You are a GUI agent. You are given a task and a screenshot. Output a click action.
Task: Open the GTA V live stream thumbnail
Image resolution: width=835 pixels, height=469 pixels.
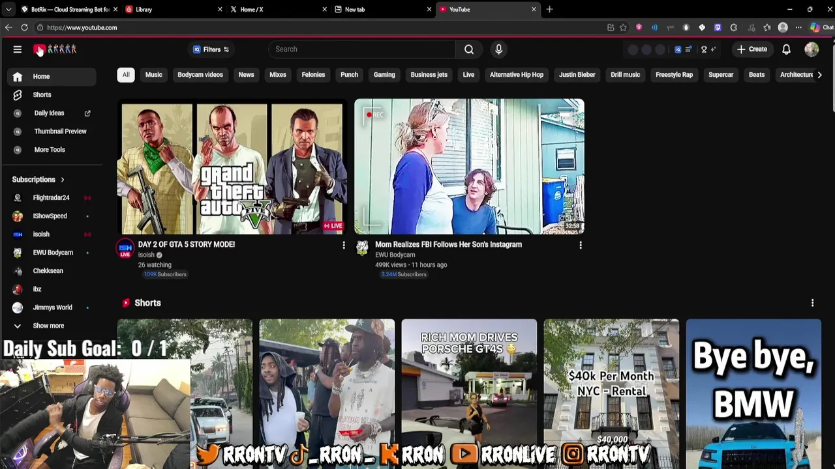(x=232, y=167)
